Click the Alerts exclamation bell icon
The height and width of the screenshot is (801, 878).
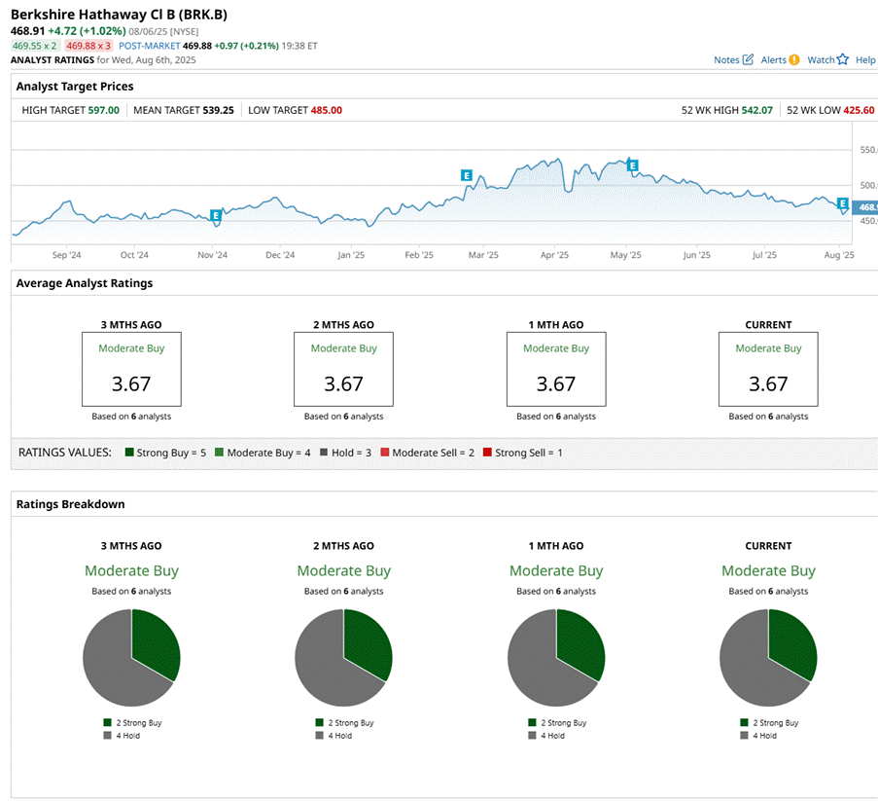(794, 59)
